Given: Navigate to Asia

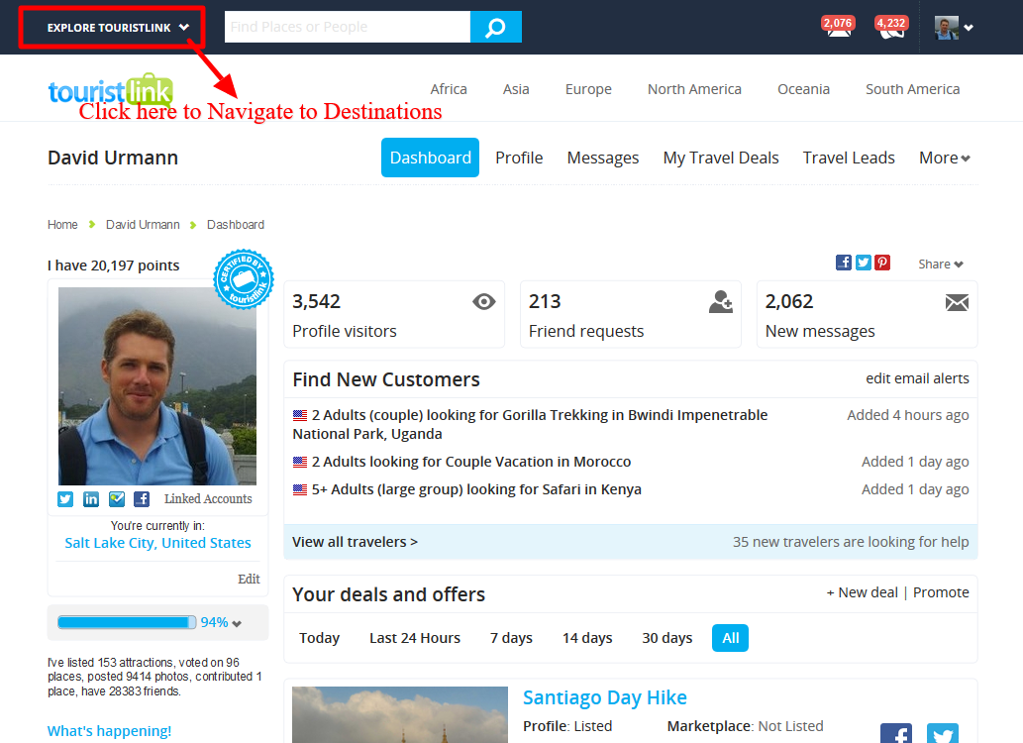Looking at the screenshot, I should 516,89.
